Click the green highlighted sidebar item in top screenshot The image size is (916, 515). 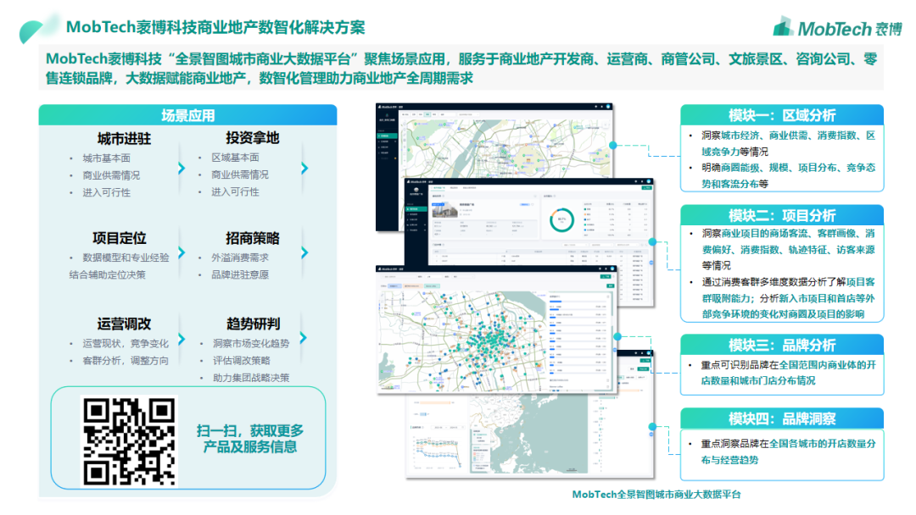[x=388, y=136]
